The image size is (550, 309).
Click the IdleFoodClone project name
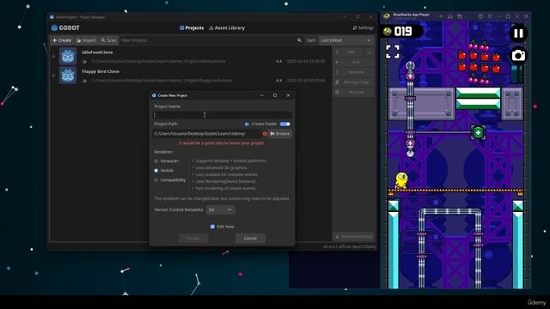tap(97, 52)
